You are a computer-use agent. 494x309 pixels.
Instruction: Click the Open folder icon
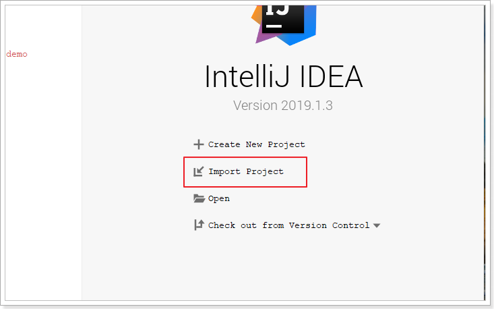pyautogui.click(x=199, y=198)
